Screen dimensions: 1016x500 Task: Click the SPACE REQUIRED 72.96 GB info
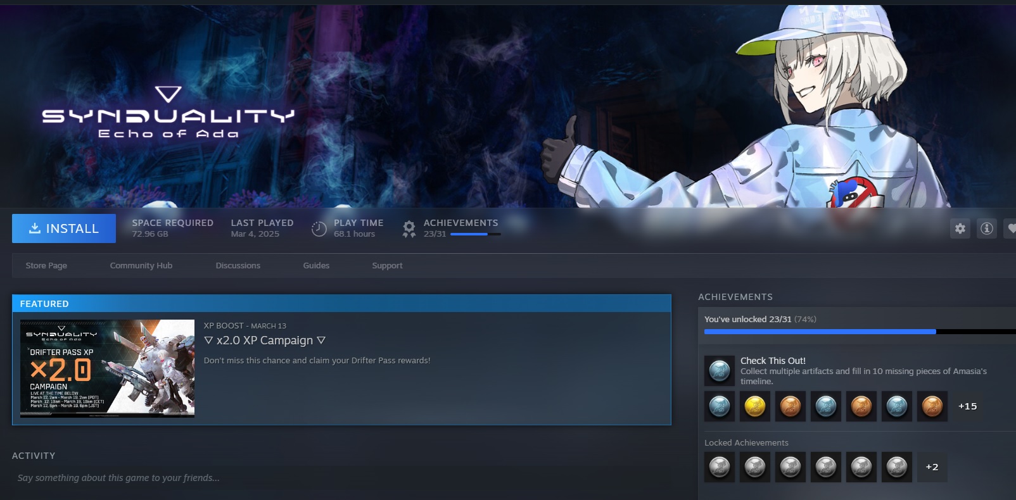click(172, 228)
